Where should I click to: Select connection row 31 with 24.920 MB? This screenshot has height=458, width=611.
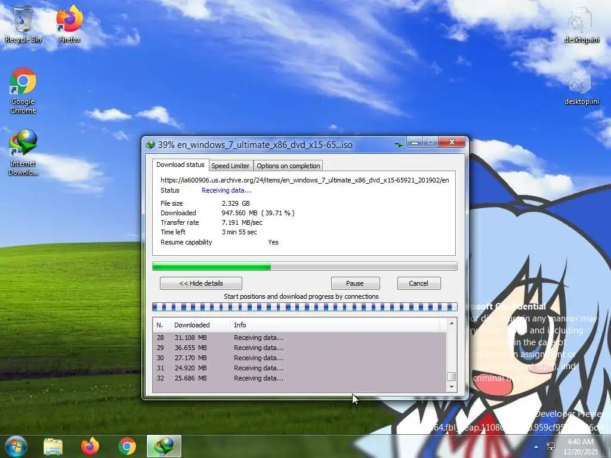click(x=300, y=368)
